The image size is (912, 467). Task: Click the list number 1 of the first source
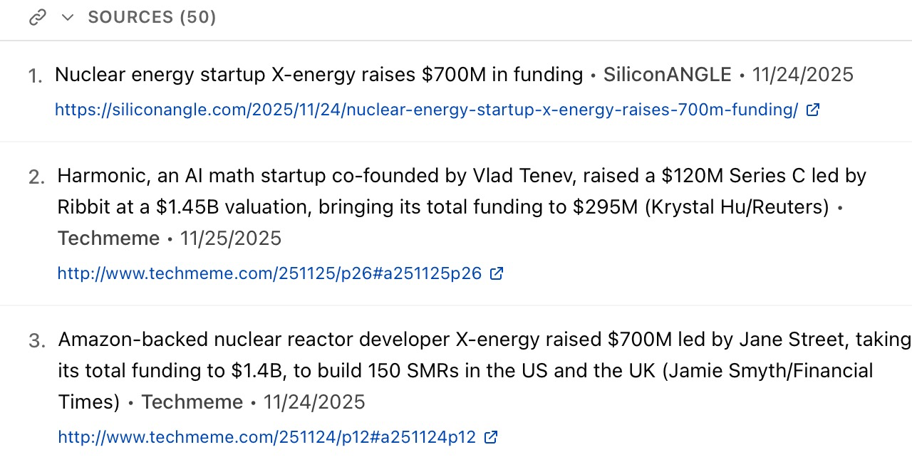(35, 76)
